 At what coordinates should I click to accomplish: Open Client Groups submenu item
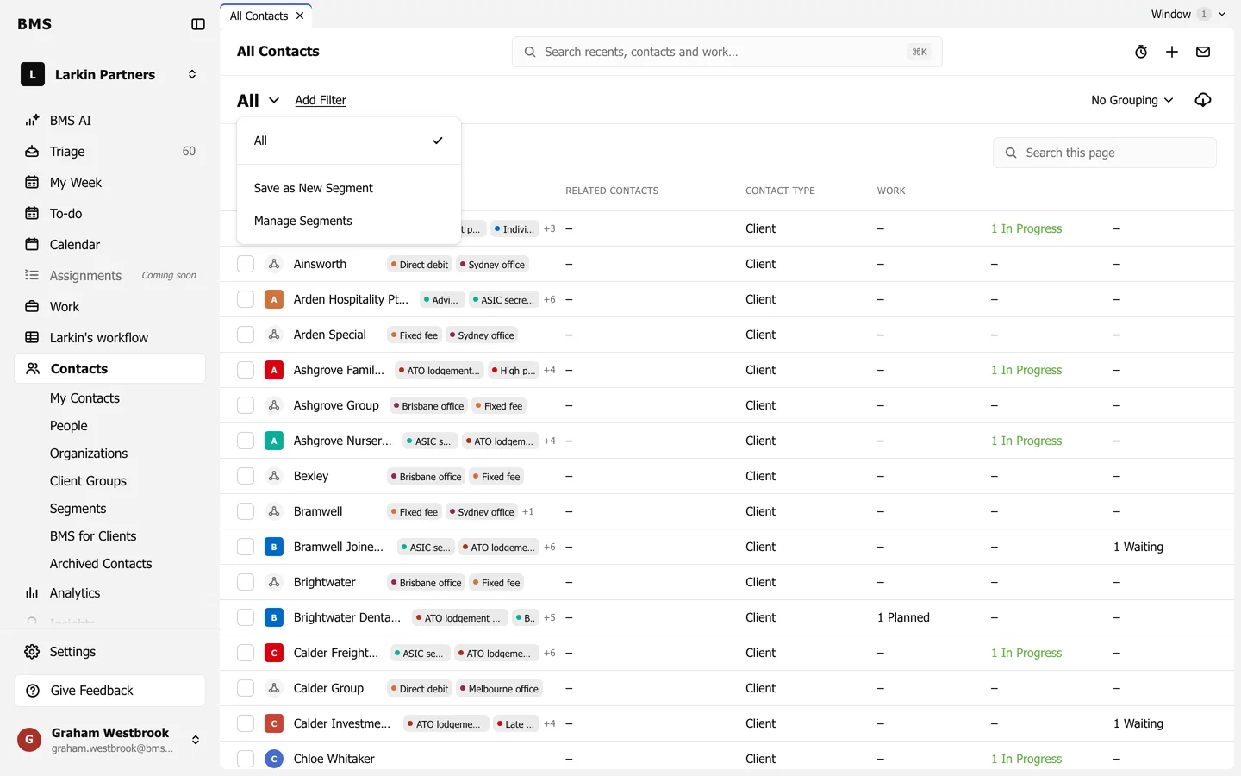[88, 481]
